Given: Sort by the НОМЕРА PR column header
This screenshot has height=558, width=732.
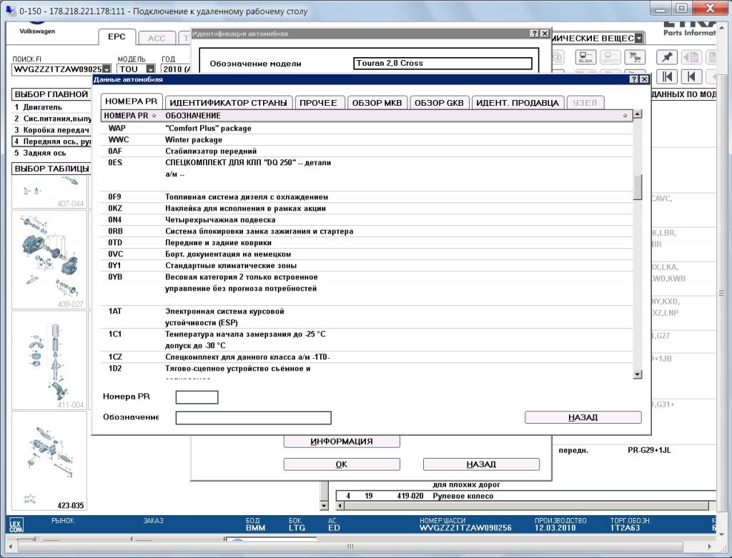Looking at the screenshot, I should (132, 115).
